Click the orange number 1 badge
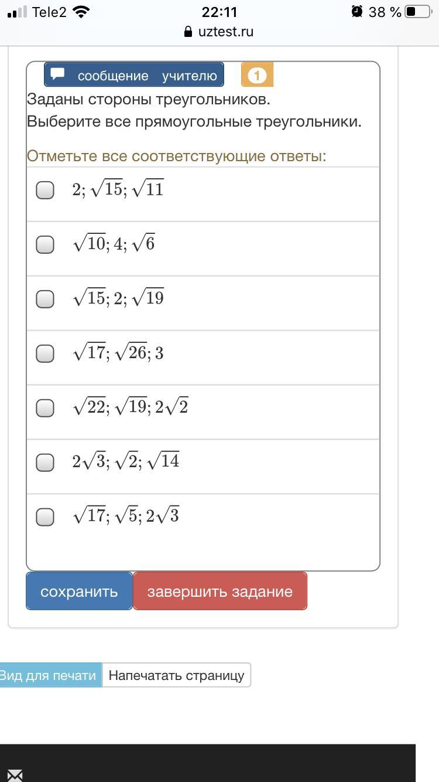The height and width of the screenshot is (782, 439). [x=257, y=75]
